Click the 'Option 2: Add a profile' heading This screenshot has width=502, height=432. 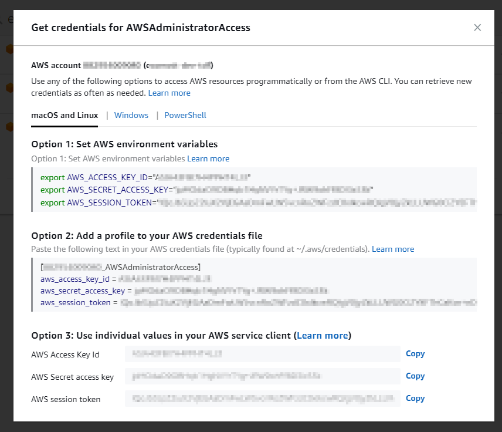click(x=147, y=236)
